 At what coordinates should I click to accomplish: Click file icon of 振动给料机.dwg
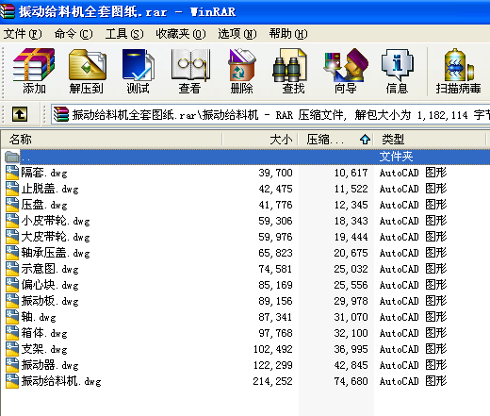(12, 381)
